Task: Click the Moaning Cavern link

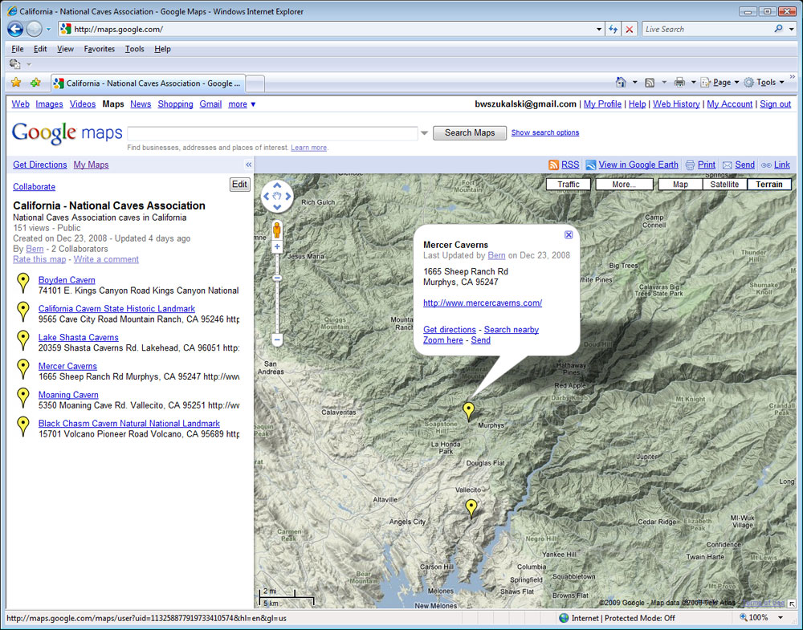Action: (68, 395)
